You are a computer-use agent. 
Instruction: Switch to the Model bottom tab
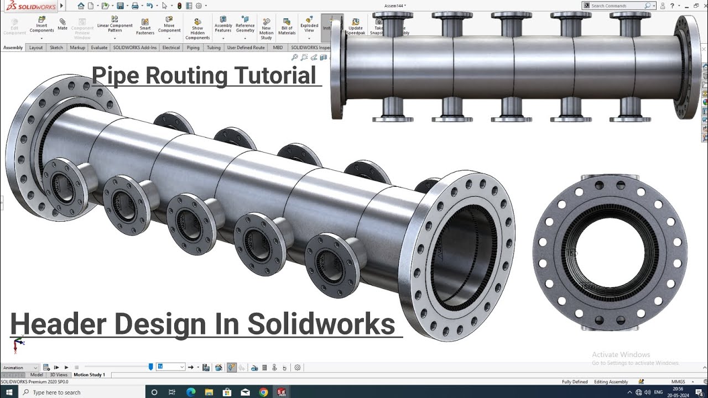37,375
